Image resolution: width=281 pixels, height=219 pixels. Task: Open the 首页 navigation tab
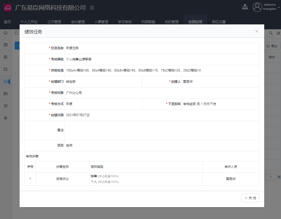click(x=7, y=22)
